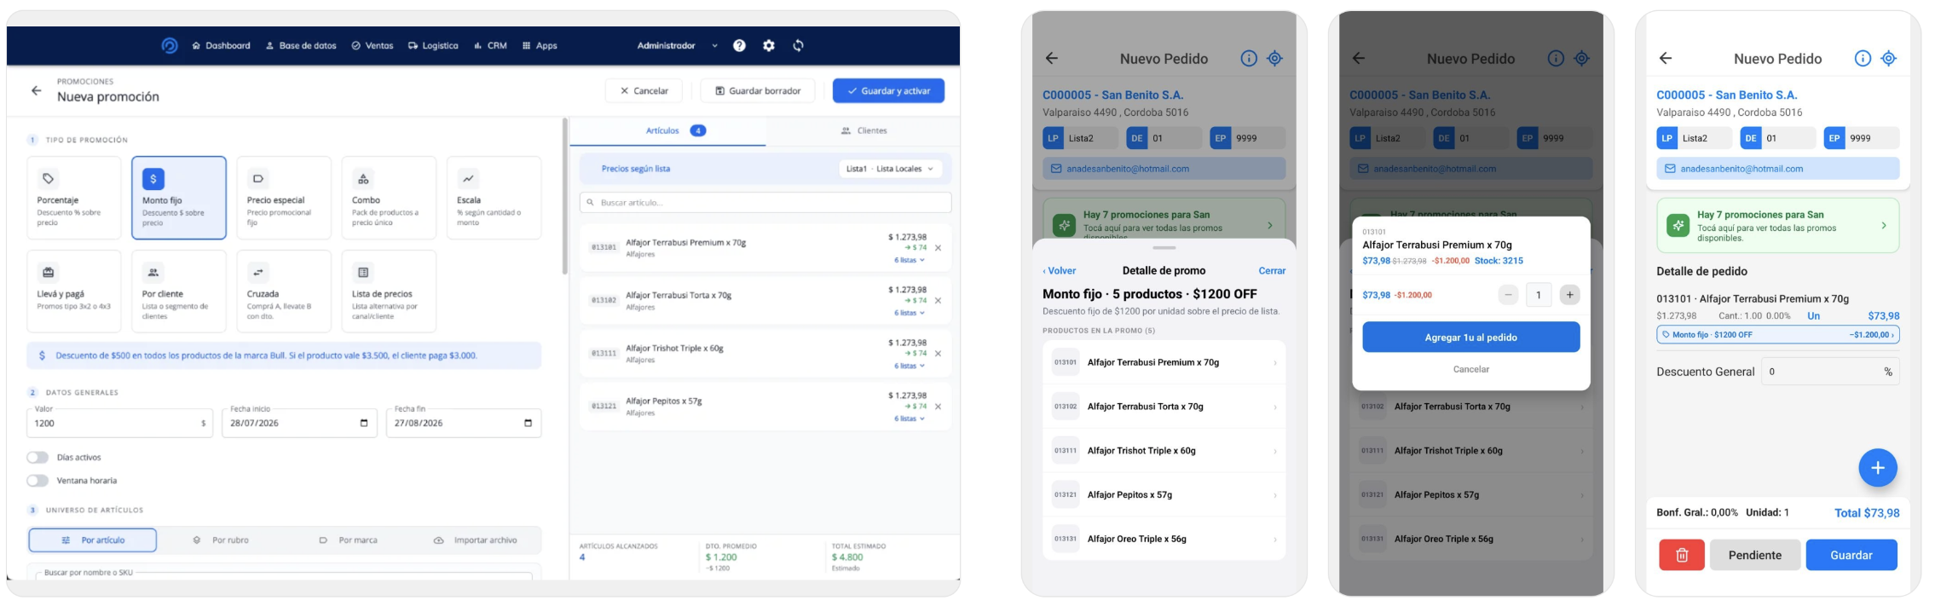The height and width of the screenshot is (612, 1935).
Task: Tap the Pendiente button on the order detail phone screen
Action: click(x=1754, y=555)
